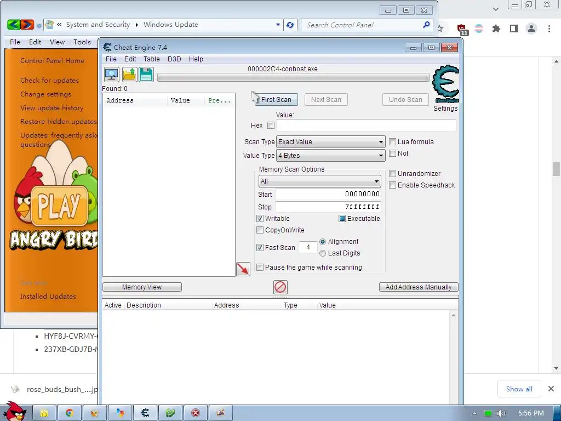Toggle the Not checkbox
Viewport: 561px width, 421px height.
click(x=392, y=153)
